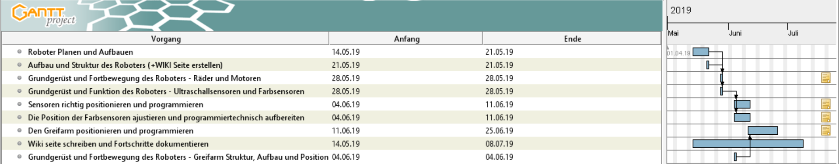Open note icon on Farbsensoren ajustieren row

(825, 117)
